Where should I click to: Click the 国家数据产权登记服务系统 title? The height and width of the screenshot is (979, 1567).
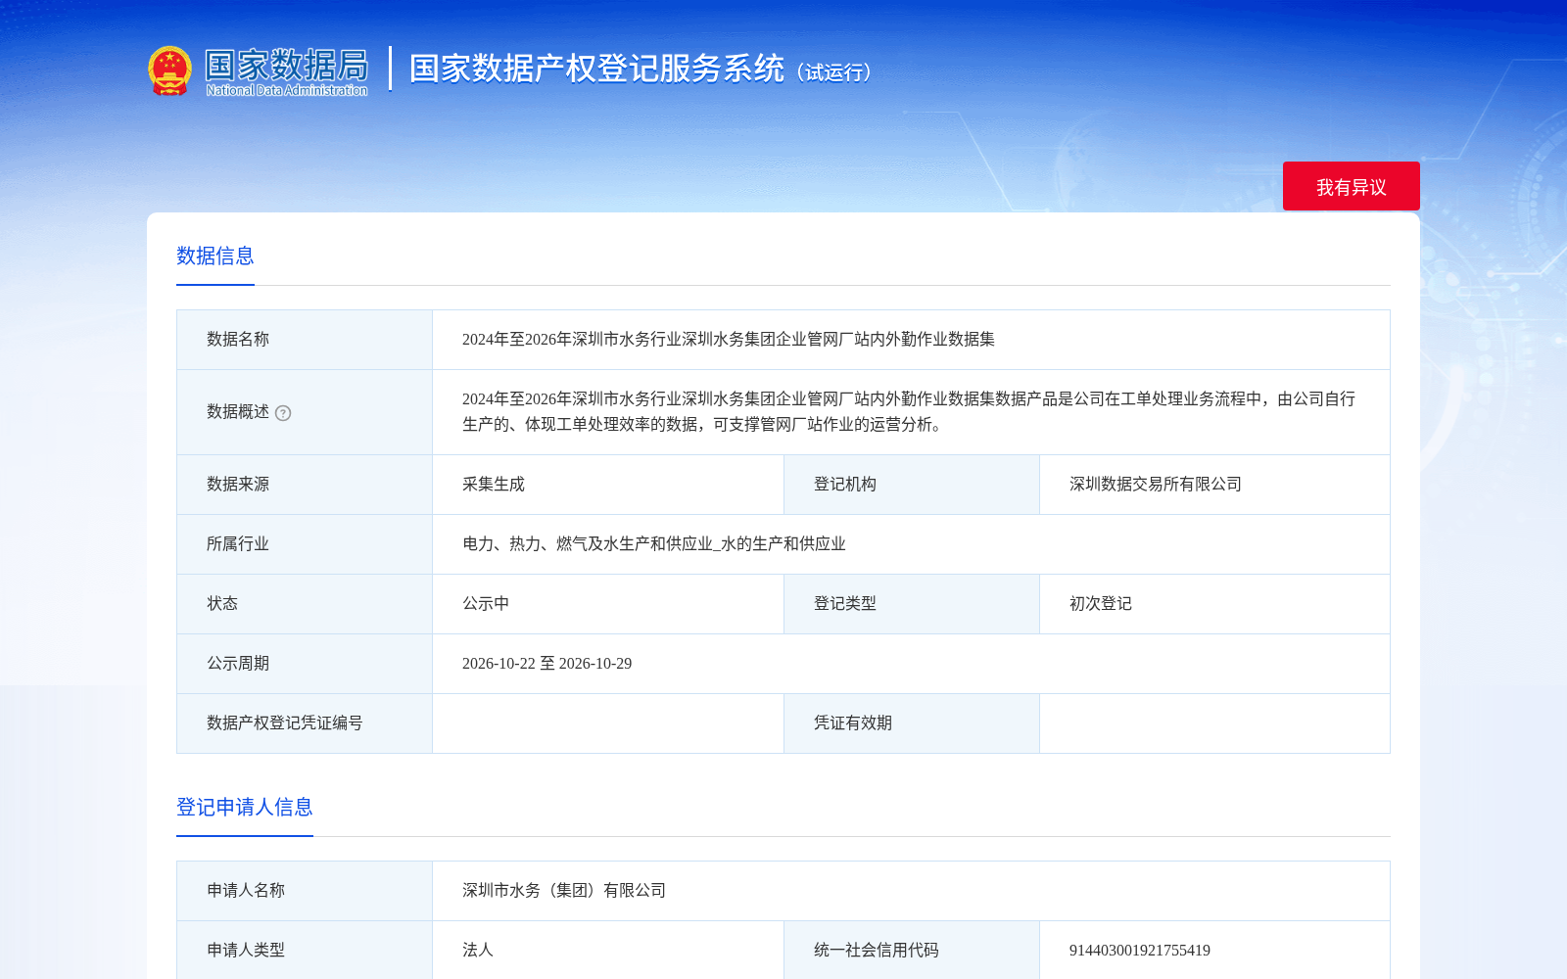(596, 69)
